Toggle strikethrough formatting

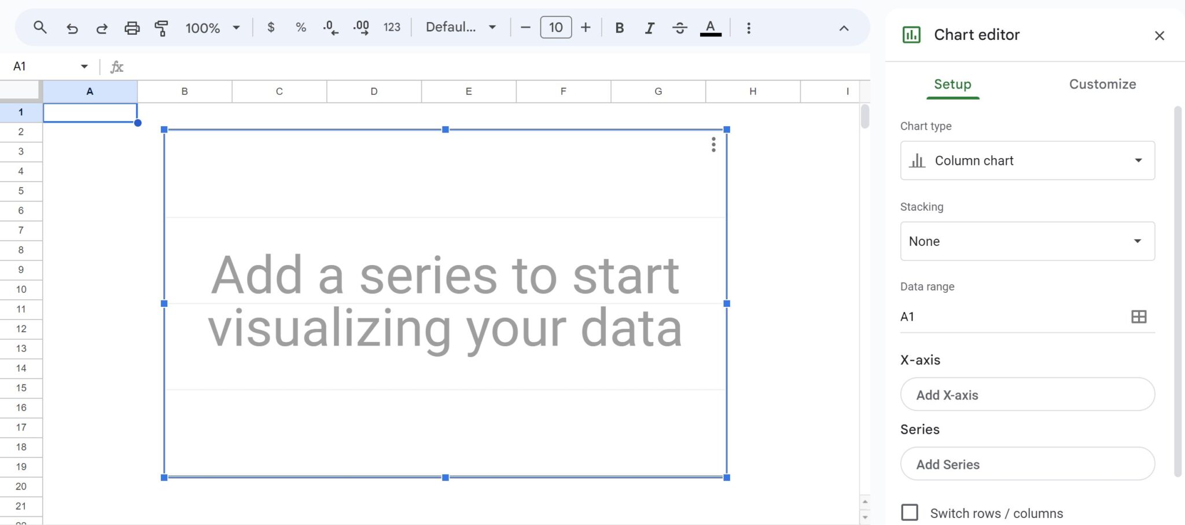[x=680, y=27]
